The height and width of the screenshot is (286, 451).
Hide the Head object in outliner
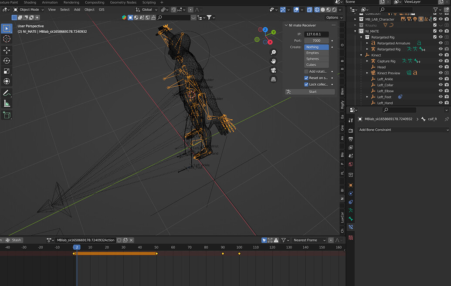point(441,67)
